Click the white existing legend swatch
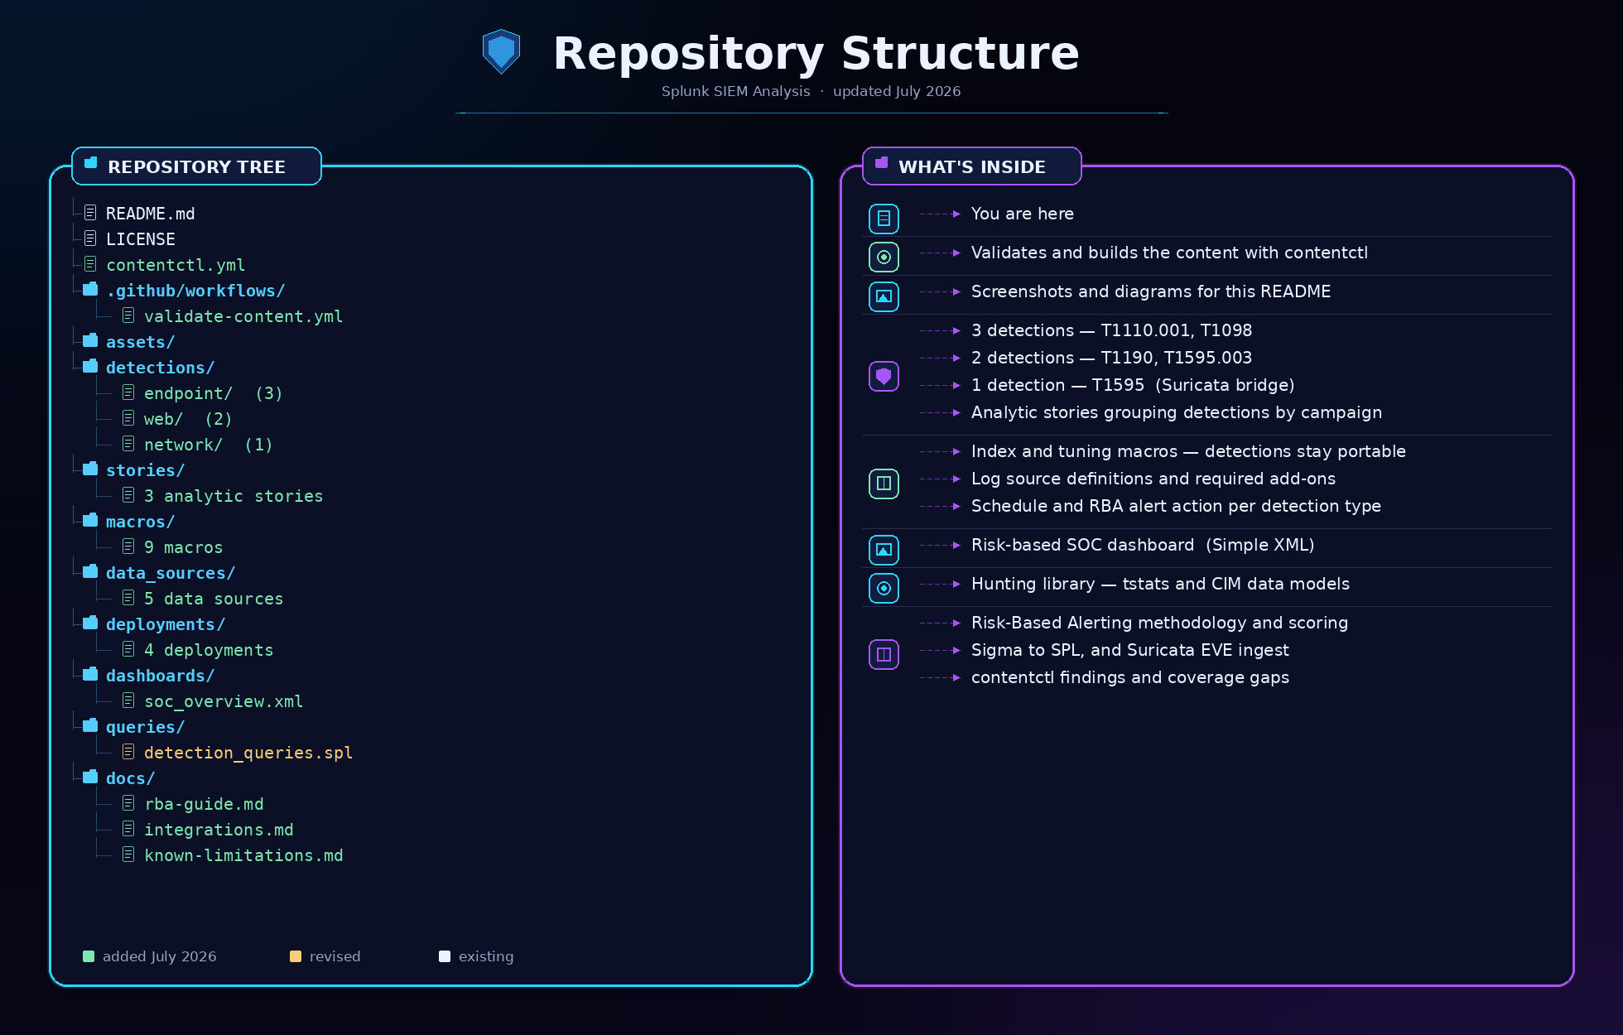Screen dimensions: 1623x1035 coord(445,956)
